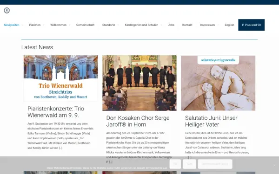279x174 pixels.
Task: Open the Don Kosaken choir photo
Action: pos(139,83)
